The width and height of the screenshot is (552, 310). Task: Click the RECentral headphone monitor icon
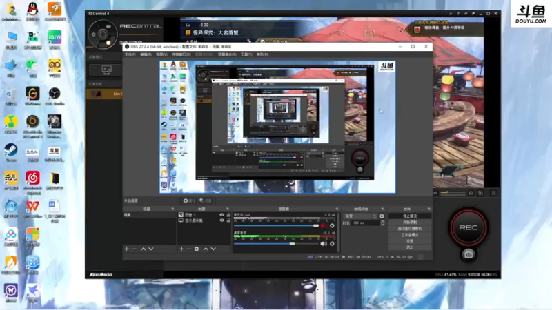pos(471,193)
